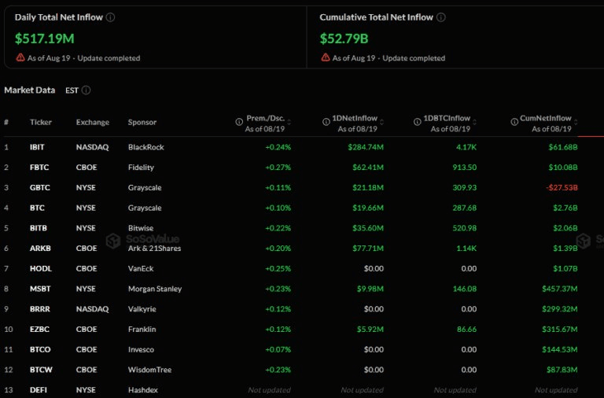Click info icon beside Cumulative Total Net Inflow
Screen dimensions: 604x398
pos(441,17)
